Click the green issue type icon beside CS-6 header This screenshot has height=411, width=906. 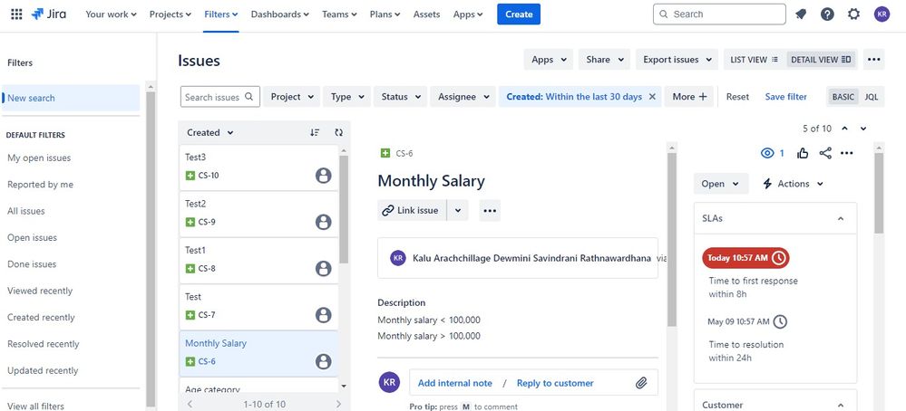coord(385,153)
